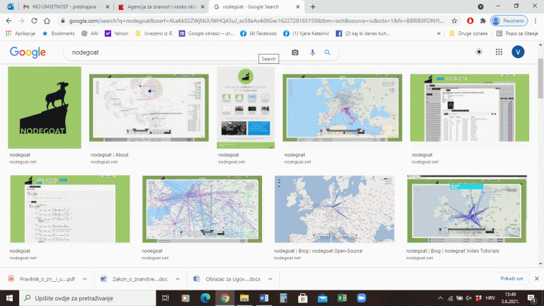Open the nodegoat Video Tutorials image
Screen dimensions: 544x306
click(467, 209)
